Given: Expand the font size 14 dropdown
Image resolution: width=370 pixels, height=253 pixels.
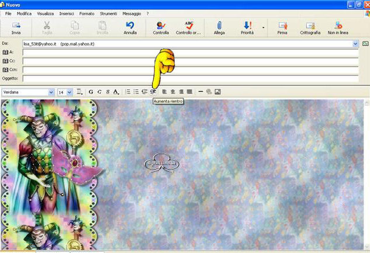Looking at the screenshot, I should coord(70,92).
